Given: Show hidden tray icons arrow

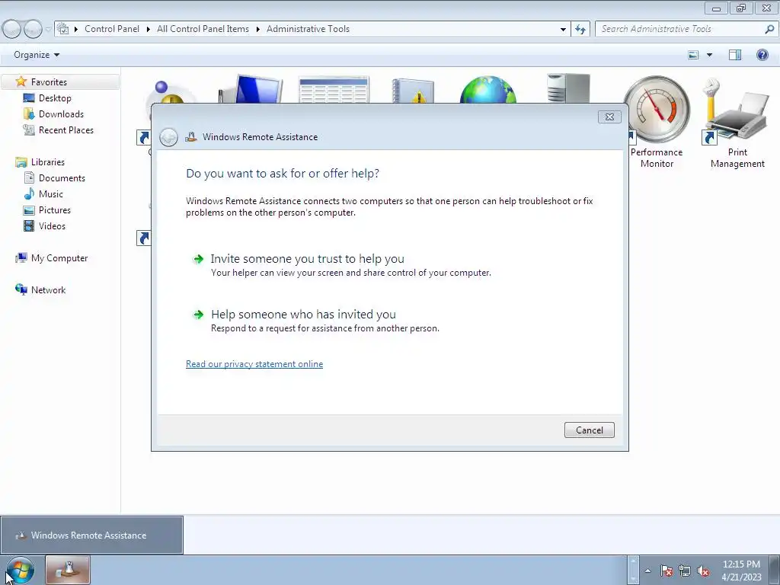Looking at the screenshot, I should (647, 571).
